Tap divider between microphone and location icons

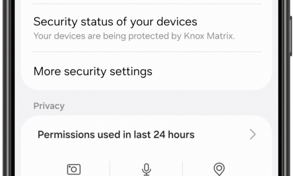183,169
